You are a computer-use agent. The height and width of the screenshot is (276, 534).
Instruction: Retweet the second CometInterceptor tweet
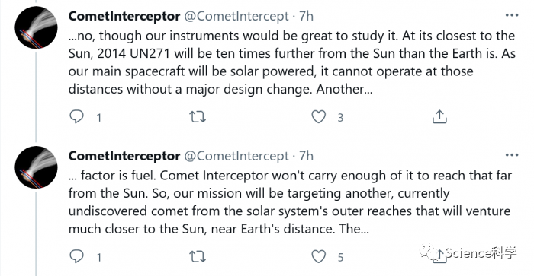pos(198,257)
